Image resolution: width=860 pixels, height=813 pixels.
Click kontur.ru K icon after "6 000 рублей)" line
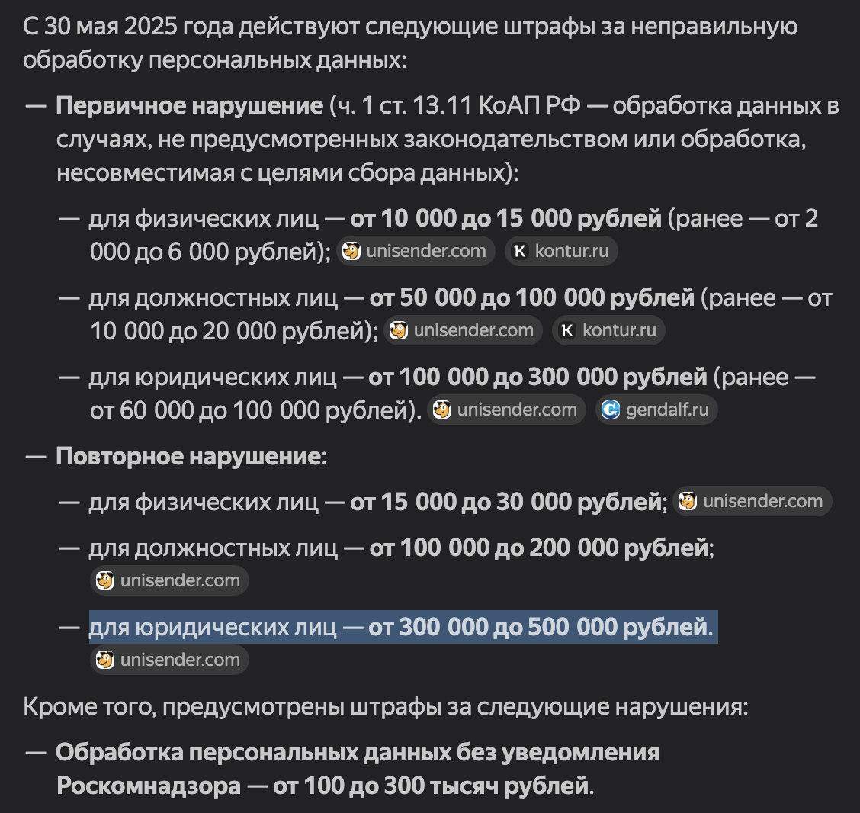pos(520,251)
